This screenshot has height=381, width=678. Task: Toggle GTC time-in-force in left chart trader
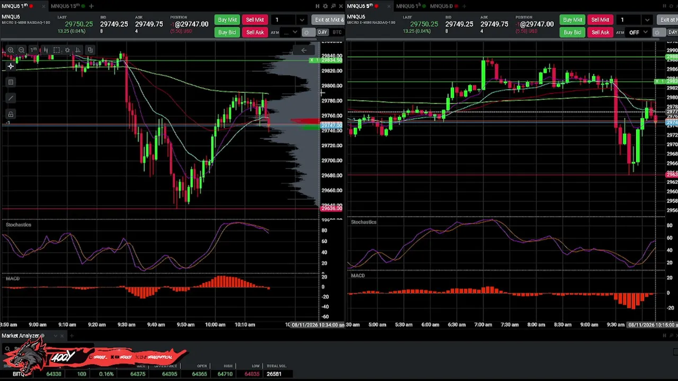(x=337, y=32)
